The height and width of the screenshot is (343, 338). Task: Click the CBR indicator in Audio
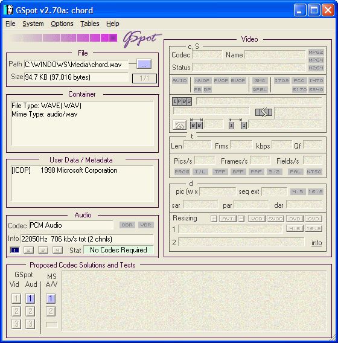click(x=127, y=225)
